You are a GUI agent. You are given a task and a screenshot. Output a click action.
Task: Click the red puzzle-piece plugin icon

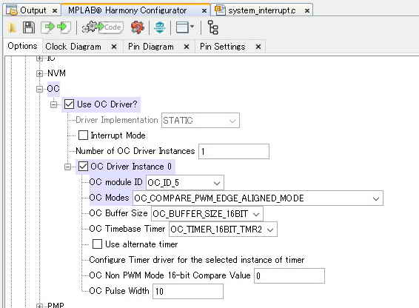[138, 27]
